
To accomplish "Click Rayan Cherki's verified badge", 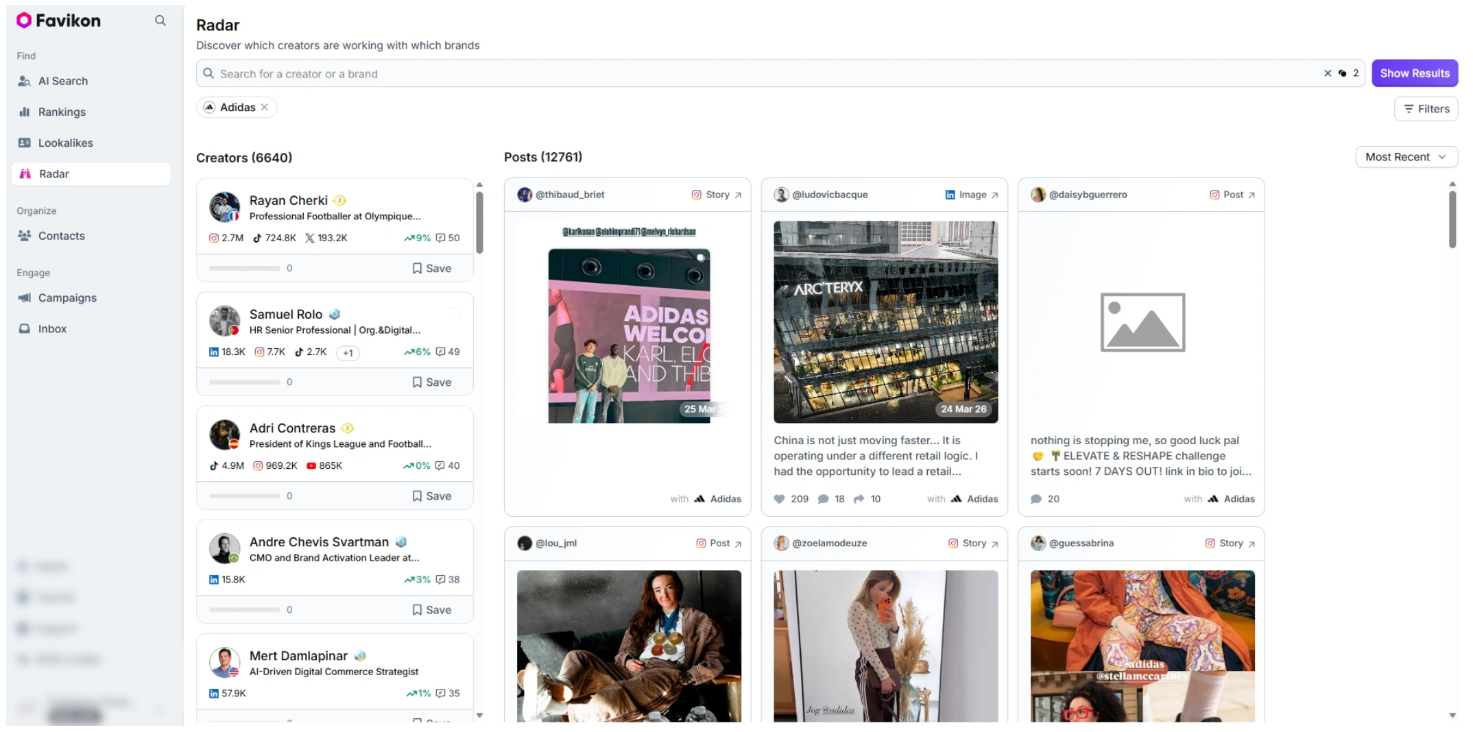I will pyautogui.click(x=339, y=201).
